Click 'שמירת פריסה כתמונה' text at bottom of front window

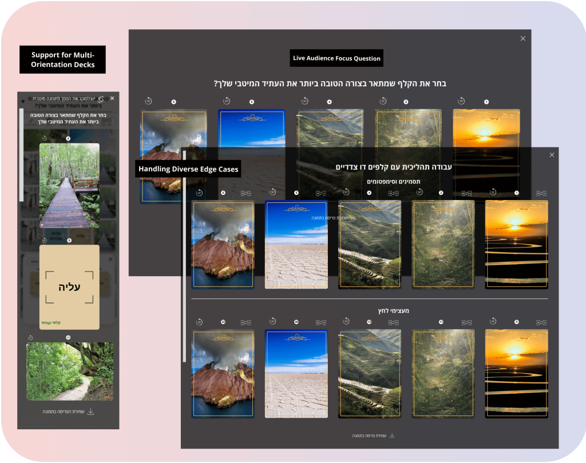(369, 436)
